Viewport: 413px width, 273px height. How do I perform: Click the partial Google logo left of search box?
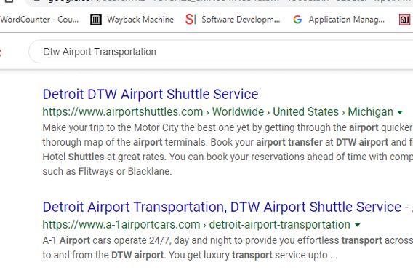pos(1,52)
